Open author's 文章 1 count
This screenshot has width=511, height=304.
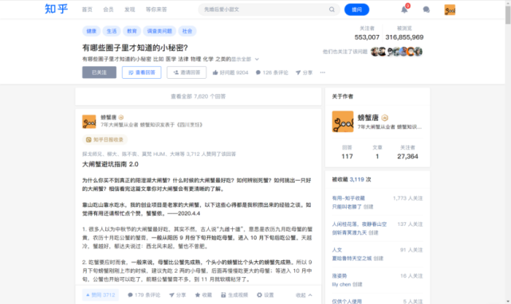pyautogui.click(x=377, y=152)
